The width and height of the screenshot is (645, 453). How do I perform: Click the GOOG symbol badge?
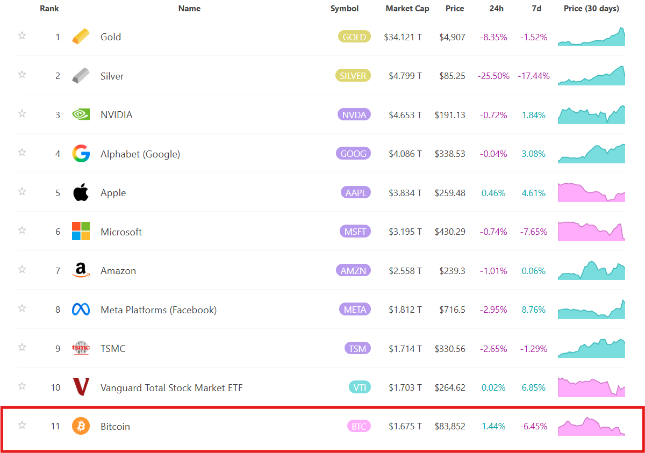pyautogui.click(x=354, y=154)
